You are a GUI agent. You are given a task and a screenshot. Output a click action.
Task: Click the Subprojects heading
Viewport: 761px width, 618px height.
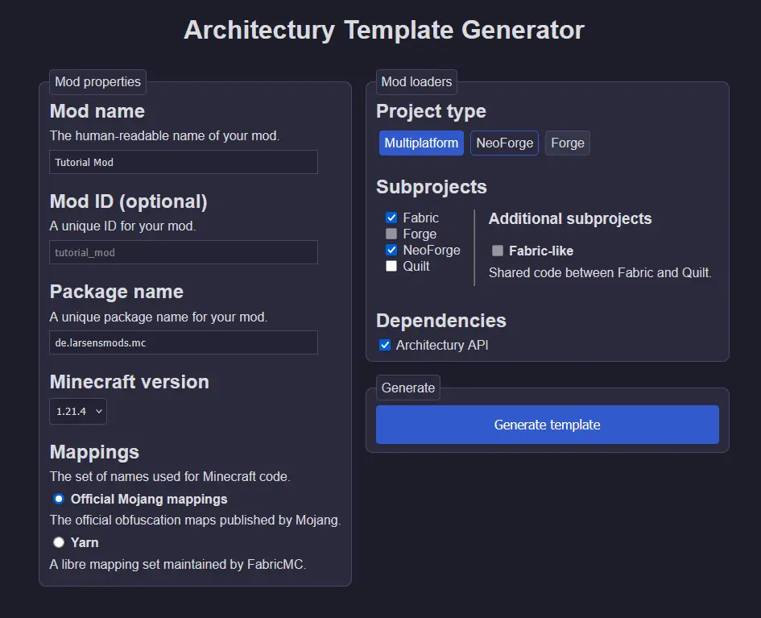click(432, 187)
